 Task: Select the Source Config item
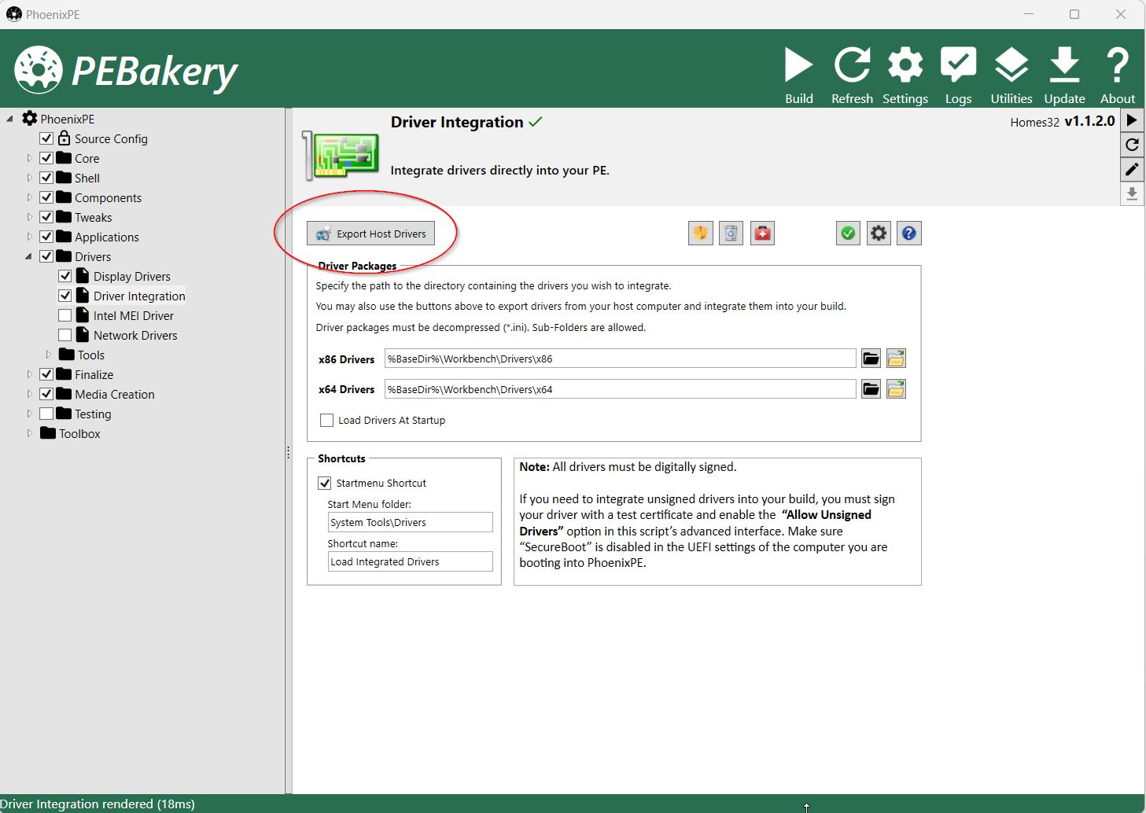pyautogui.click(x=111, y=138)
